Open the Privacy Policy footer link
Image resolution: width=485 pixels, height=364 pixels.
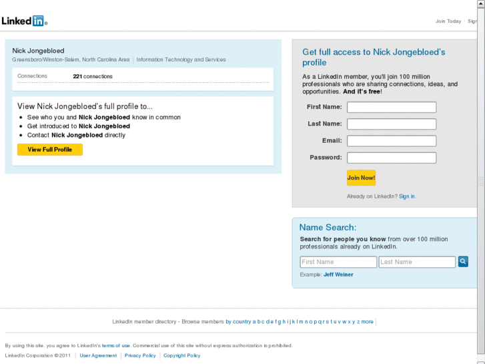pos(140,355)
